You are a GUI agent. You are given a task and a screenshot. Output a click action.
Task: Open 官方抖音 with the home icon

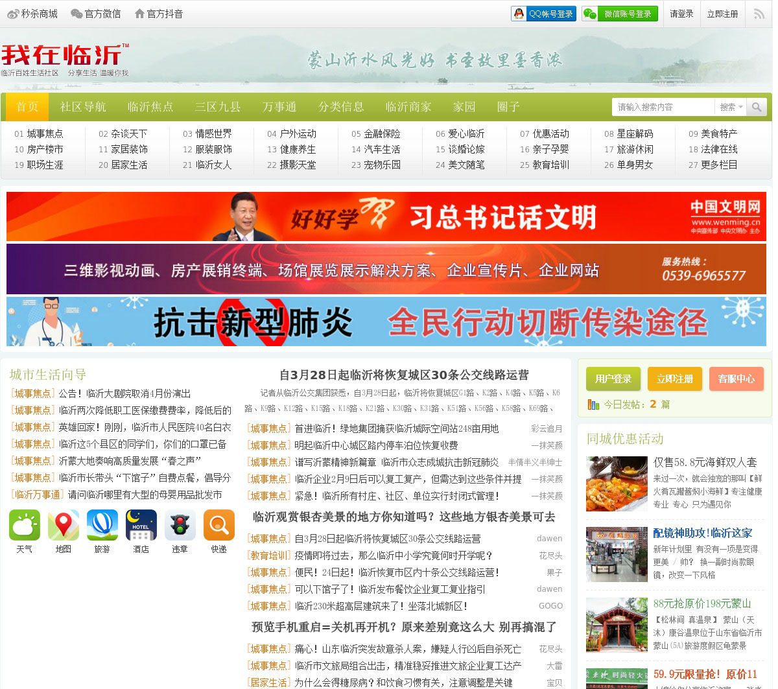pos(159,14)
